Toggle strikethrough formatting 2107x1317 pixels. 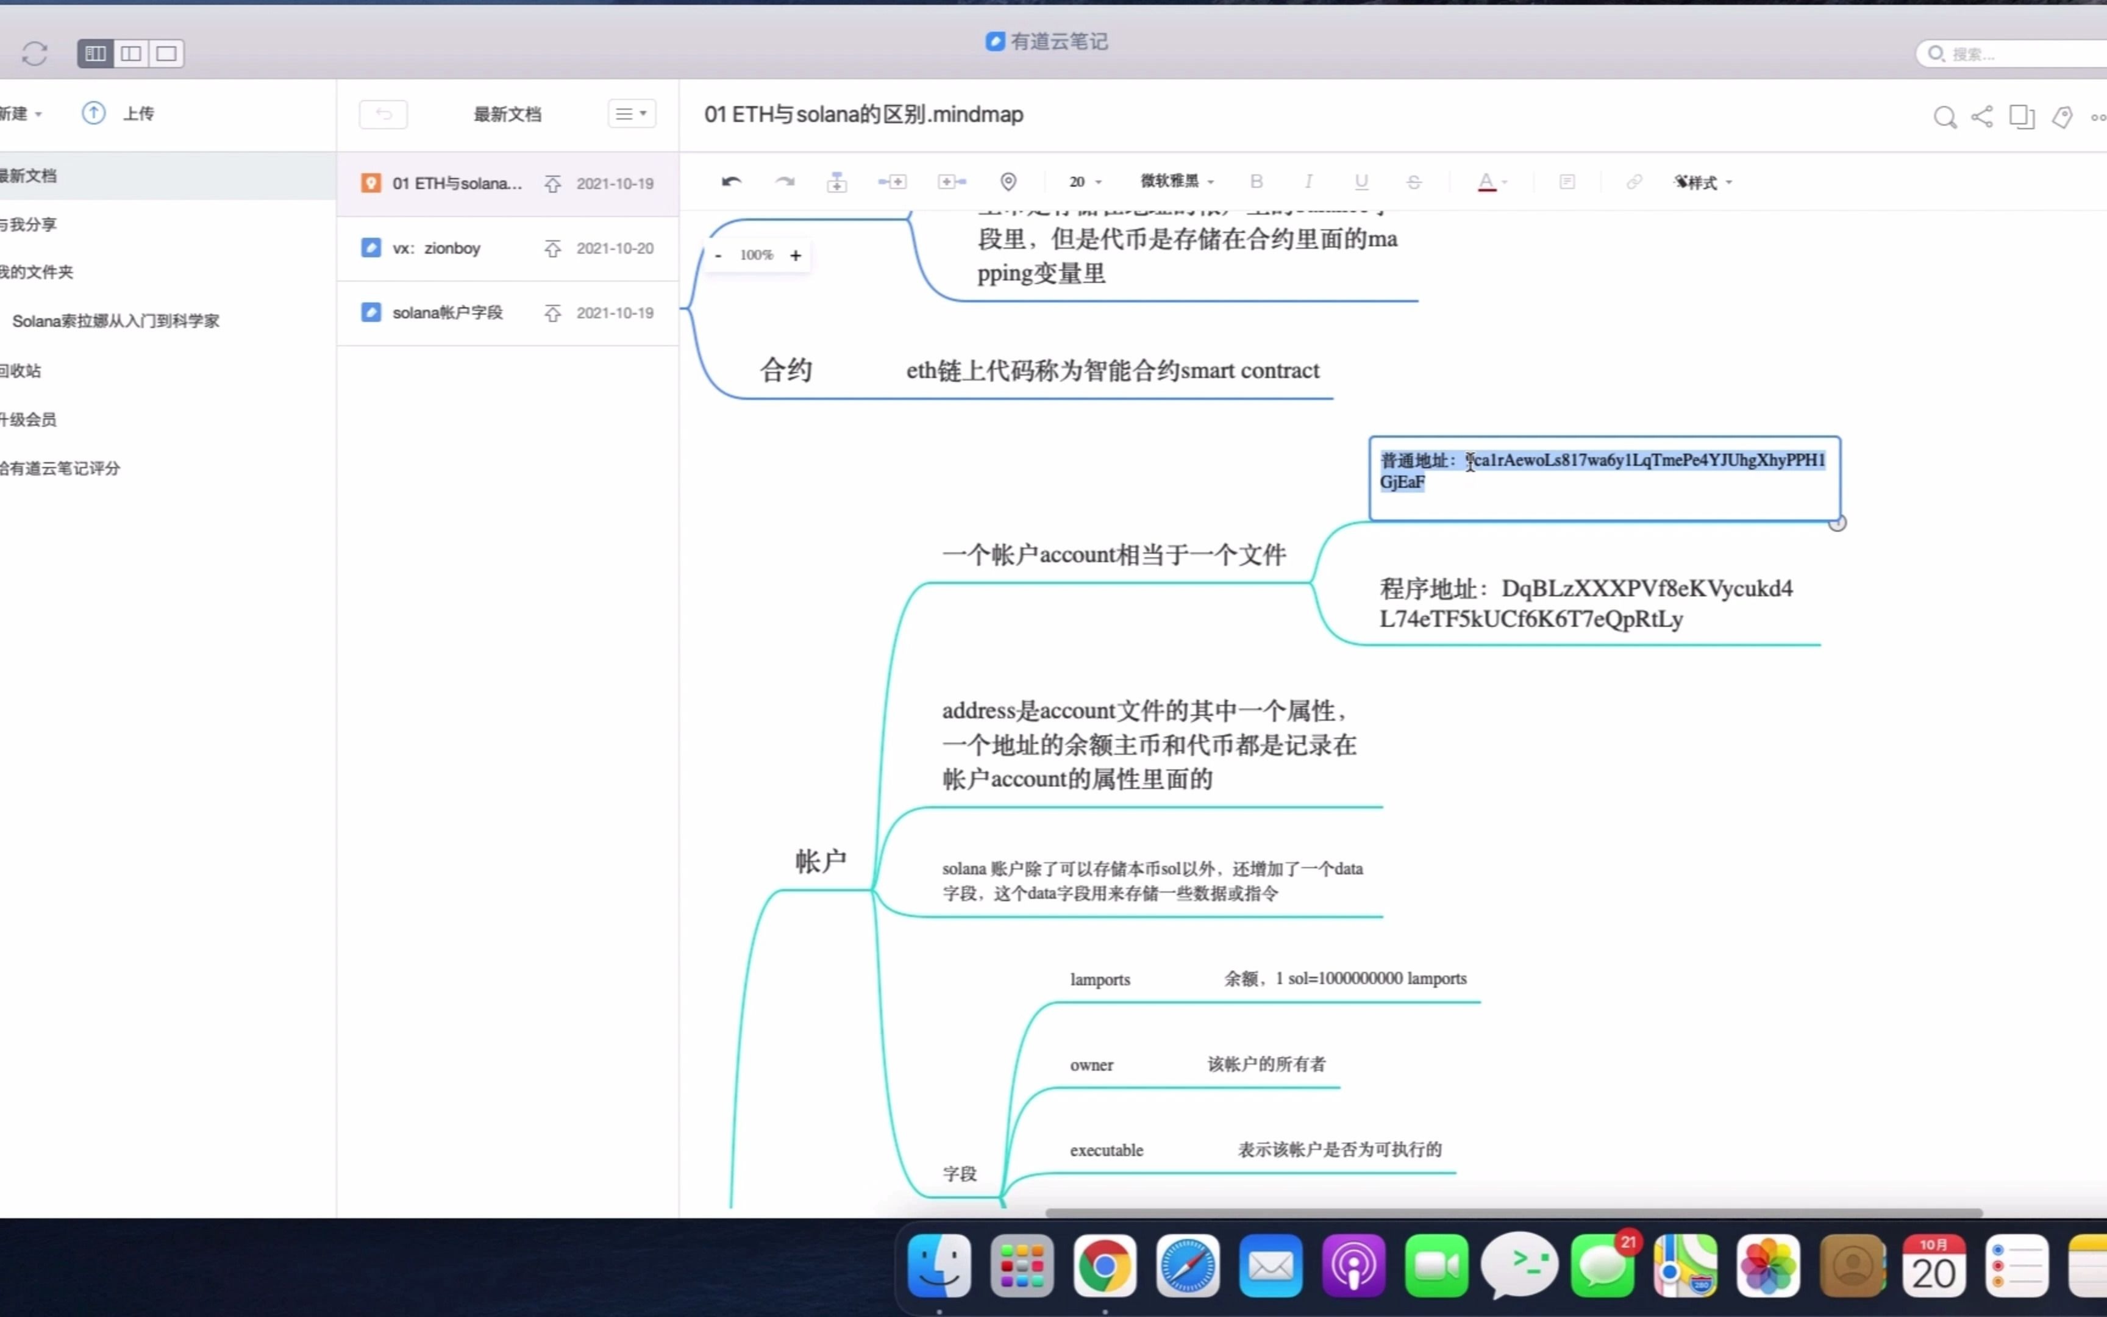point(1414,181)
